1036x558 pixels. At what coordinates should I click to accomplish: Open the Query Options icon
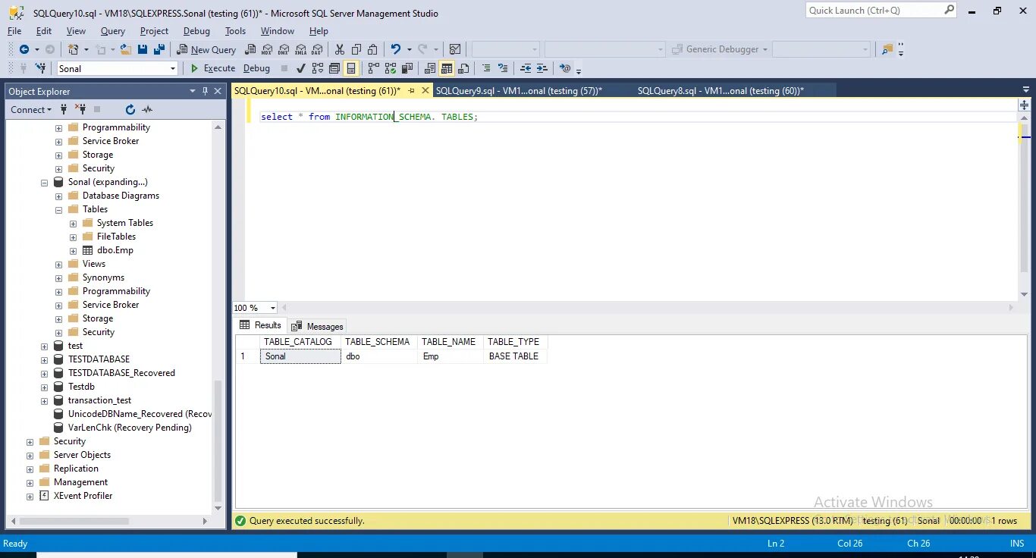334,68
